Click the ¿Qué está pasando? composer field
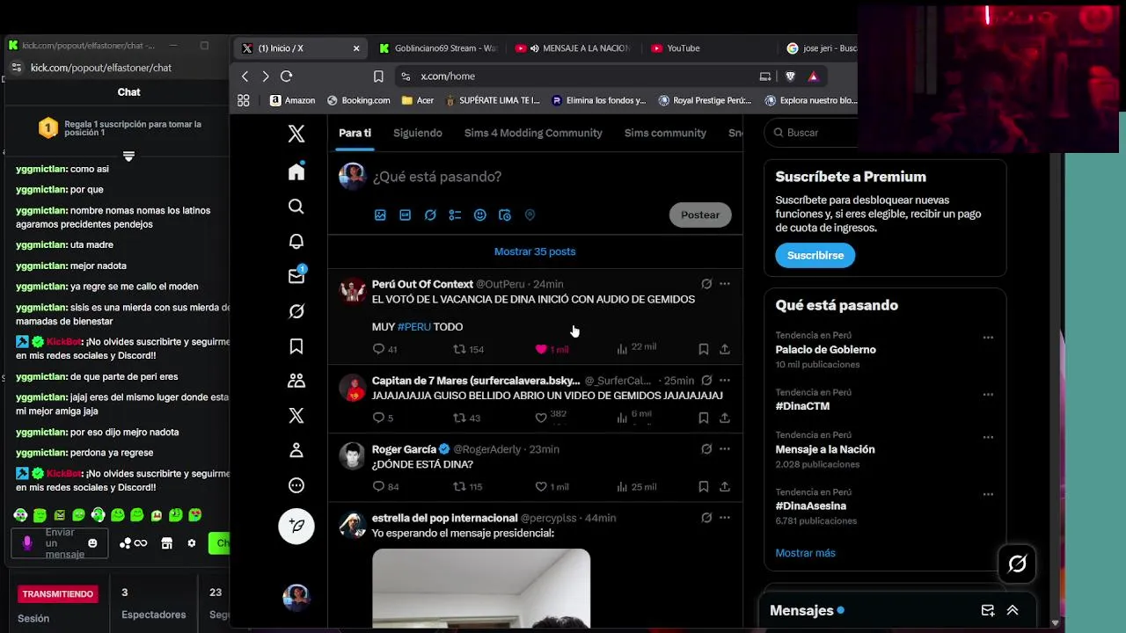This screenshot has height=633, width=1126. click(436, 177)
